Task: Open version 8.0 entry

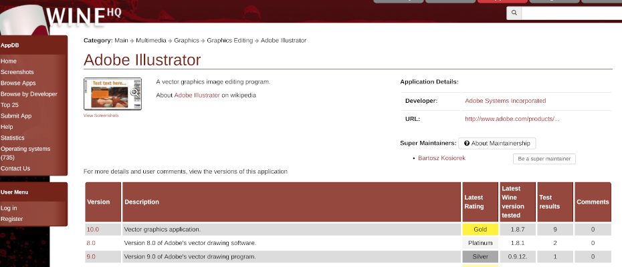Action: click(x=91, y=243)
